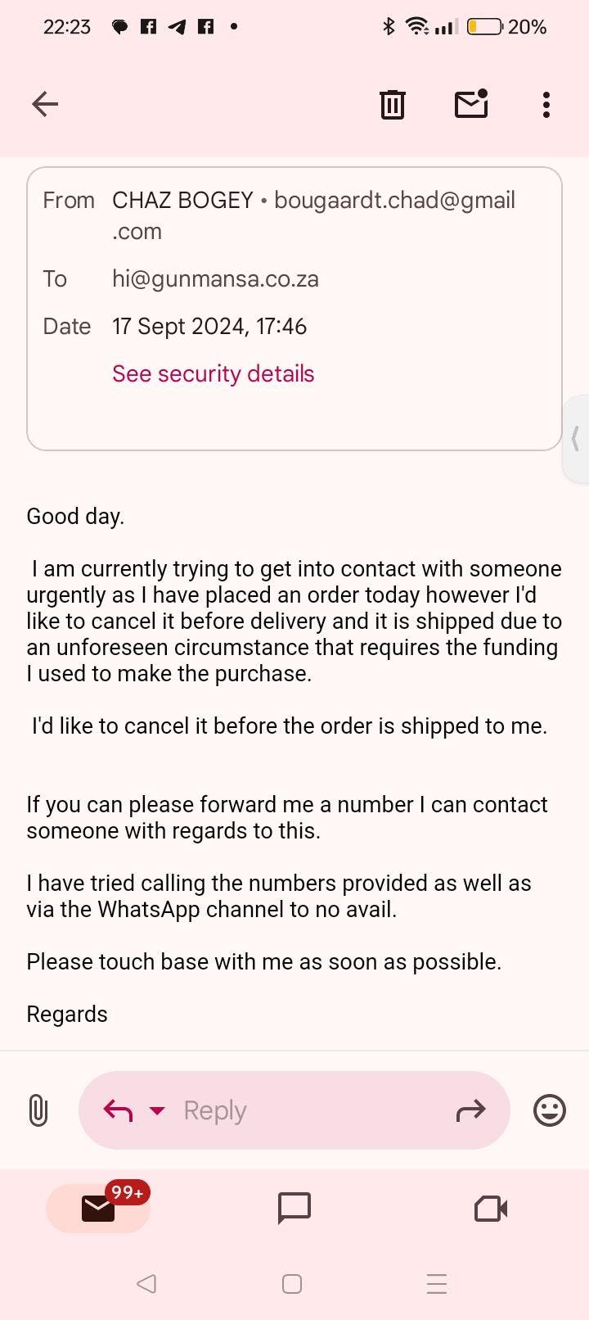The height and width of the screenshot is (1320, 589).
Task: Open Android recent apps button
Action: click(437, 1283)
